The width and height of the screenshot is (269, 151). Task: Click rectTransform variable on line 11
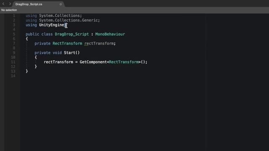[58, 62]
